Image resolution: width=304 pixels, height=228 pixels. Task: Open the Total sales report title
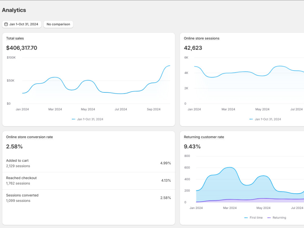coord(15,38)
